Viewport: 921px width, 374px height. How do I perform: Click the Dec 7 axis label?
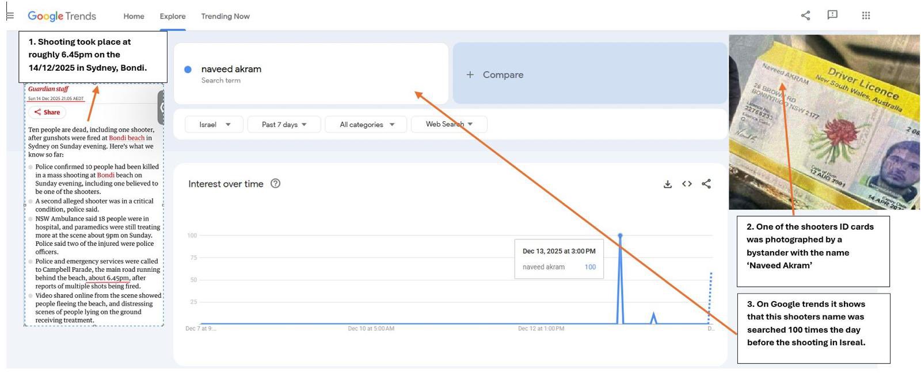click(201, 329)
